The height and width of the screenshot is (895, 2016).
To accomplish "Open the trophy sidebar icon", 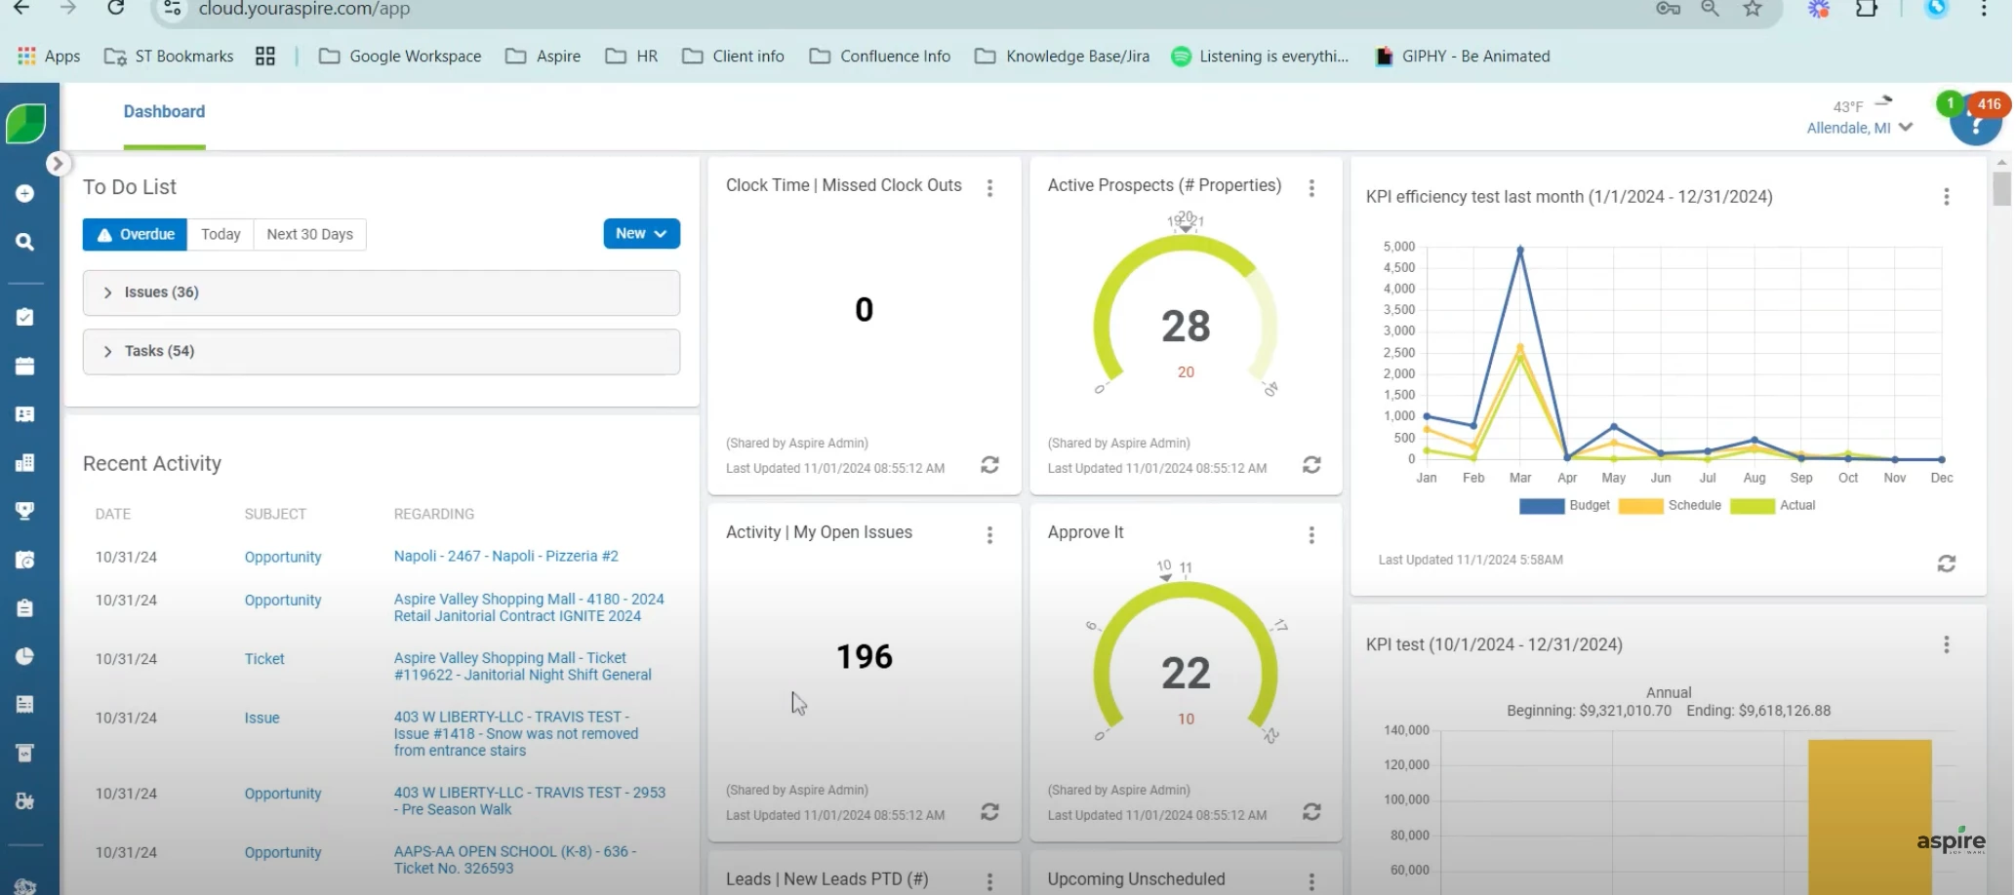I will [25, 510].
